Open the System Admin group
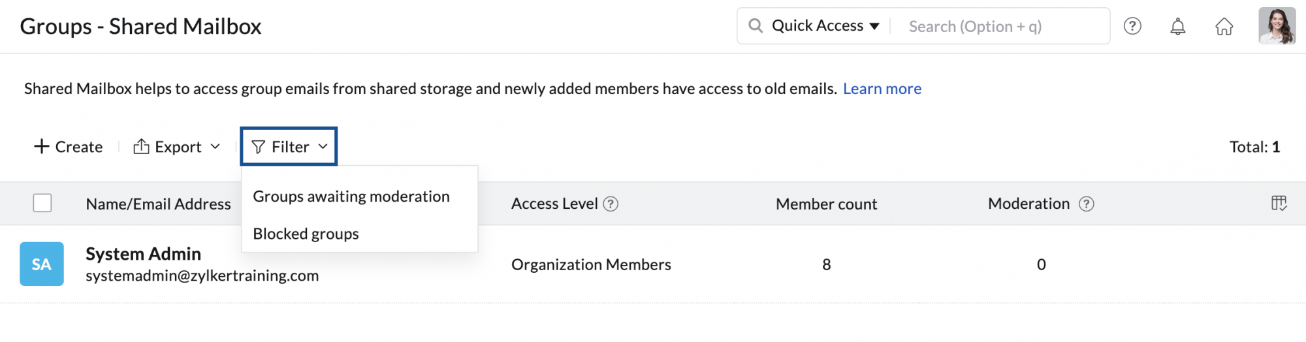The width and height of the screenshot is (1306, 342). point(143,254)
